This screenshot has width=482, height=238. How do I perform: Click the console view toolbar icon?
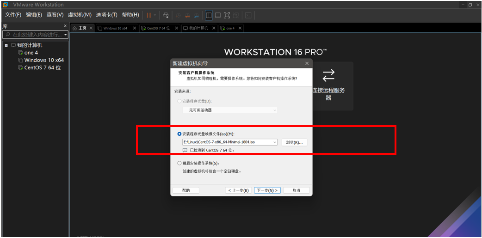point(248,15)
